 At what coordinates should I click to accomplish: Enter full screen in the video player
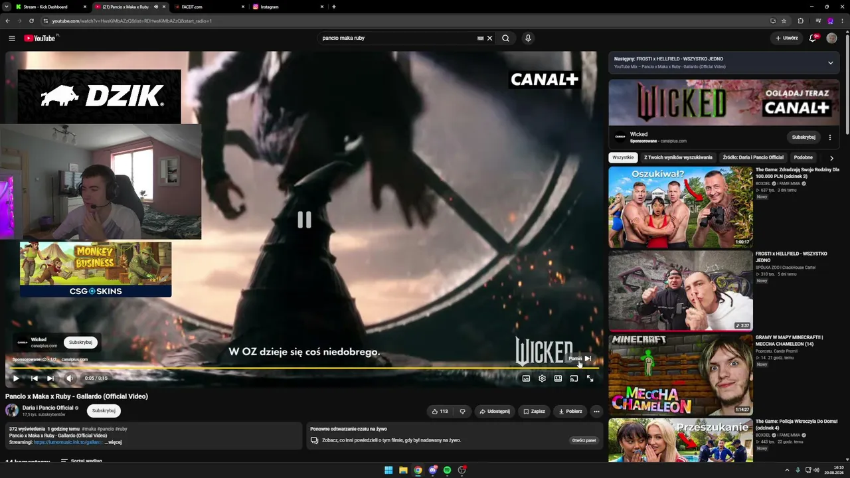click(x=590, y=378)
